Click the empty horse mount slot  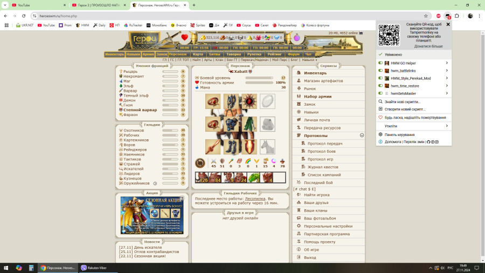[x=267, y=147]
